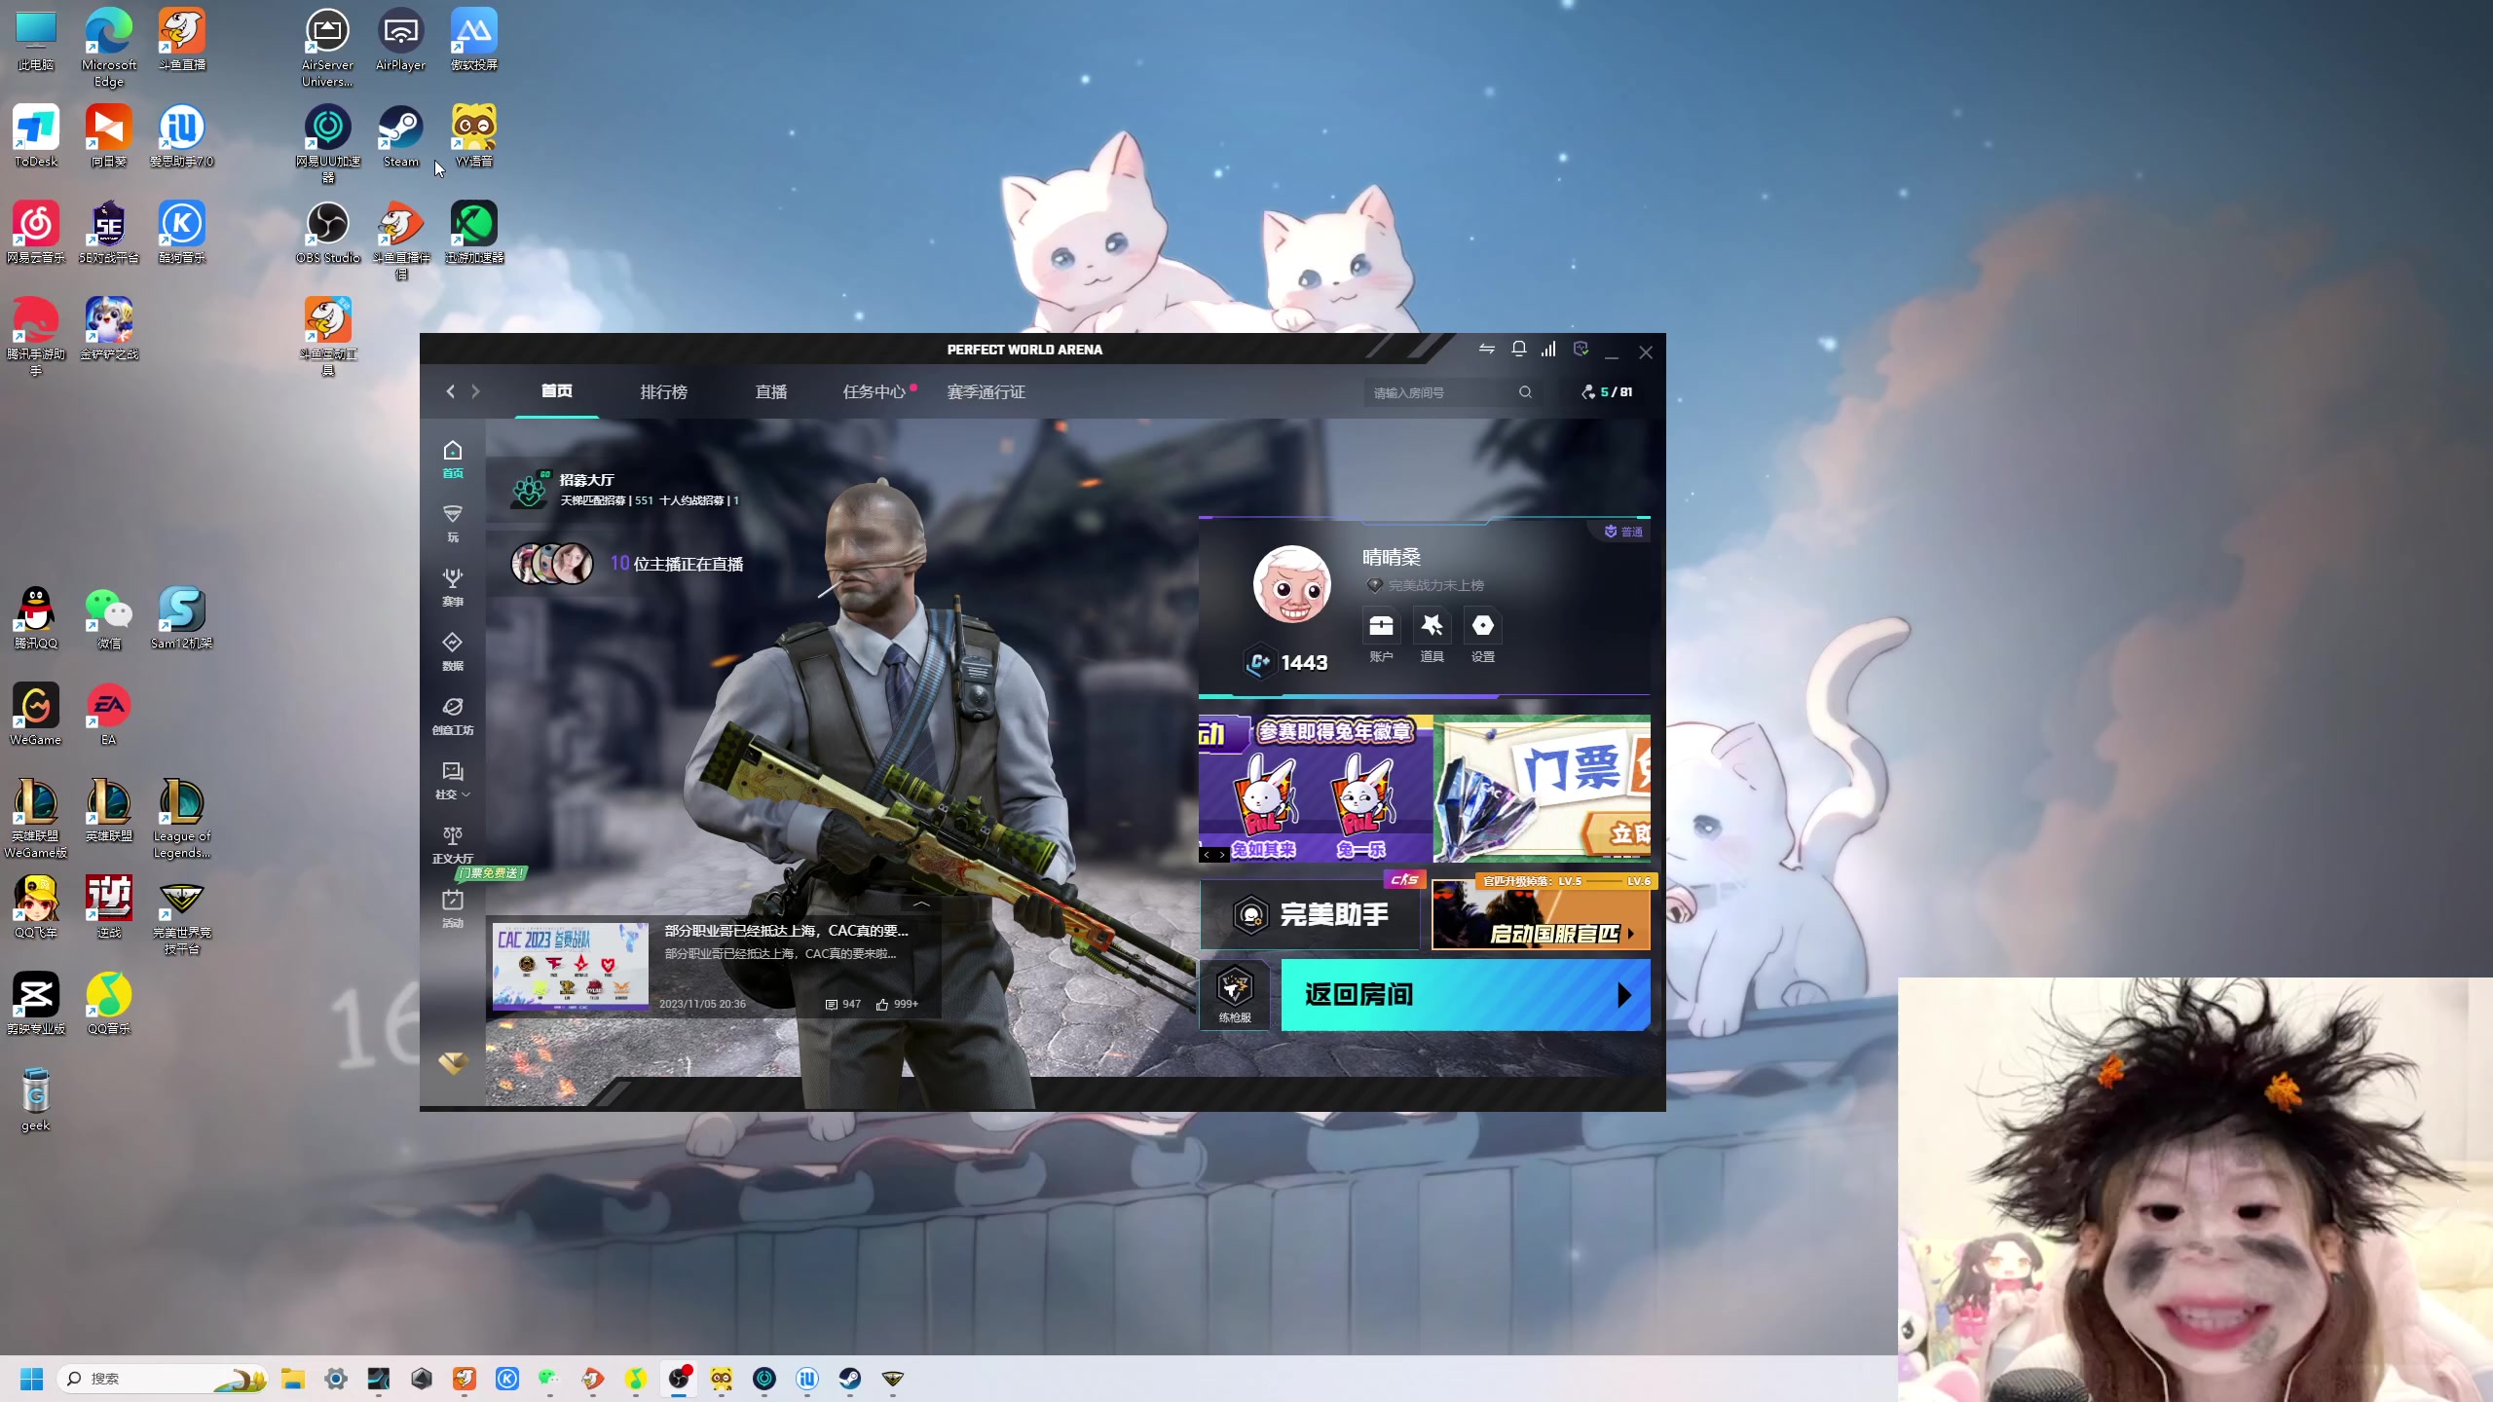Screen dimensions: 2493x1402
Task: Go forward with the right navigation arrow
Action: click(x=475, y=391)
